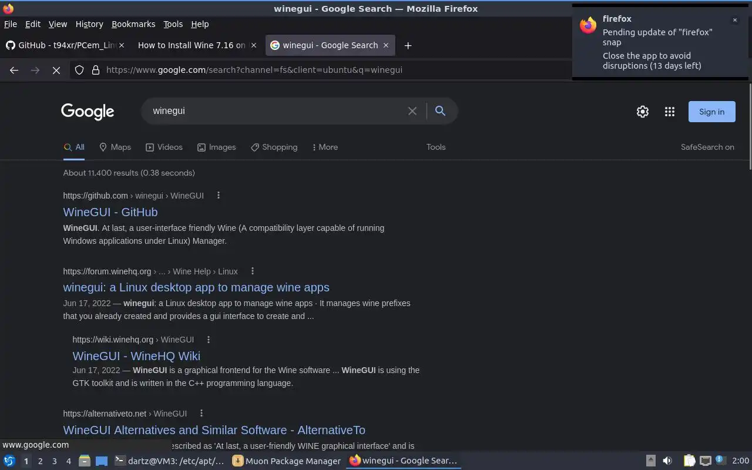Click the About 11,400 results text
Image resolution: width=752 pixels, height=470 pixels.
(x=129, y=173)
